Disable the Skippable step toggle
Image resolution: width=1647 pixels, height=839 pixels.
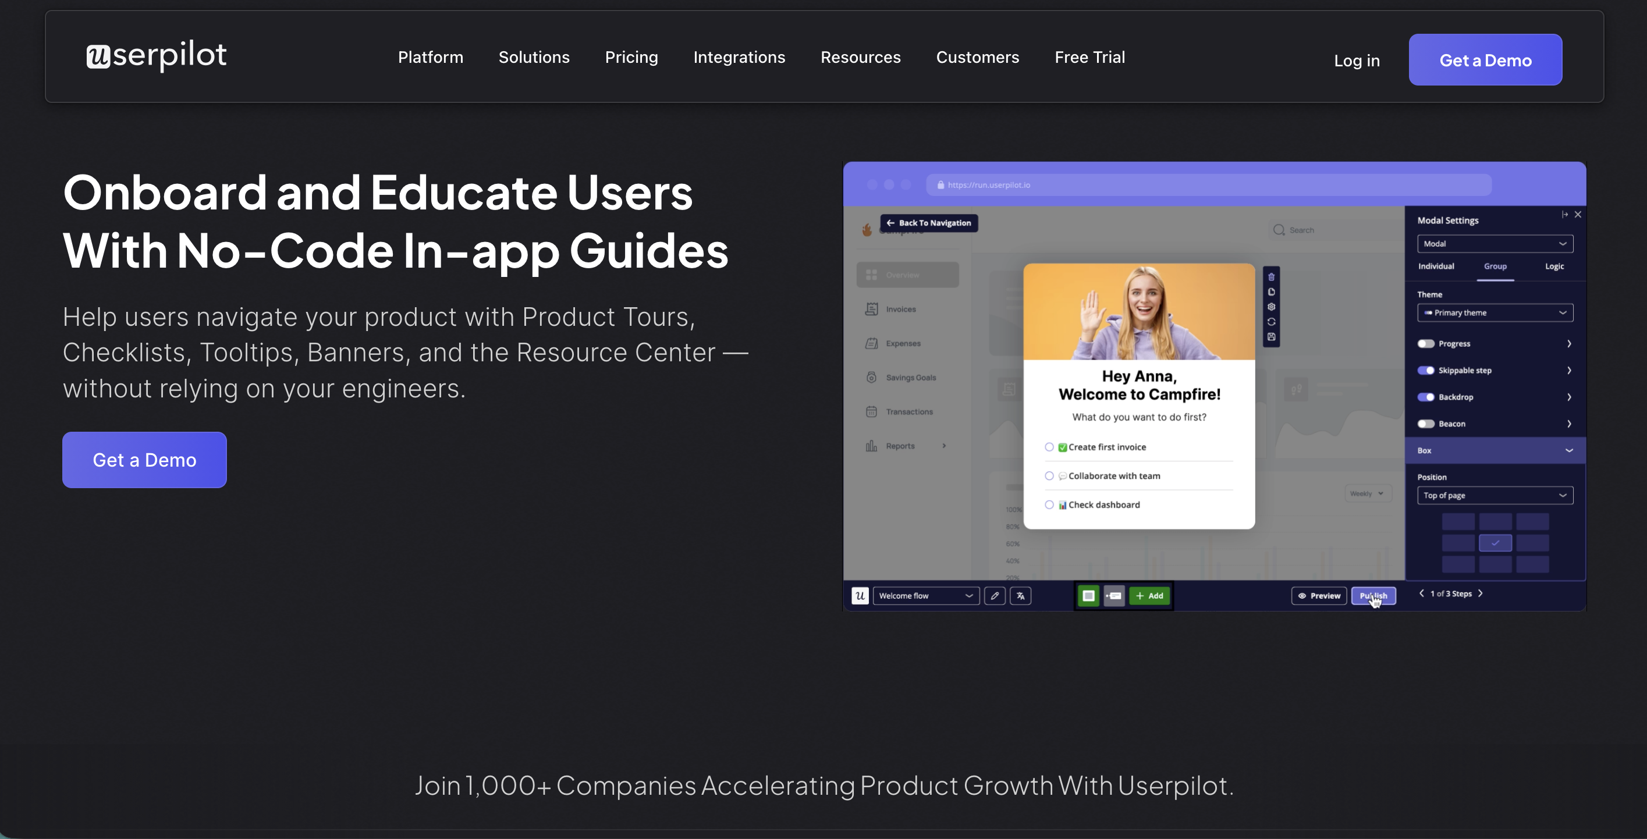(x=1428, y=370)
